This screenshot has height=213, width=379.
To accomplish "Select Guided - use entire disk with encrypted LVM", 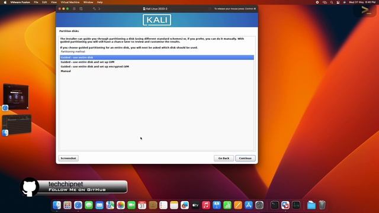I will pos(157,67).
